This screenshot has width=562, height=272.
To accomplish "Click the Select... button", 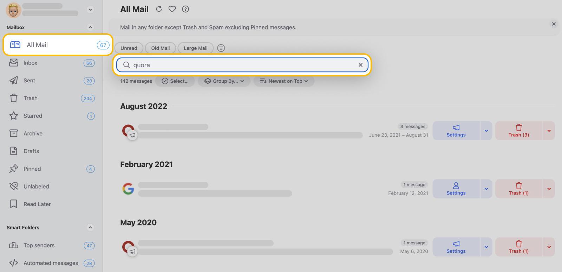I will point(175,81).
